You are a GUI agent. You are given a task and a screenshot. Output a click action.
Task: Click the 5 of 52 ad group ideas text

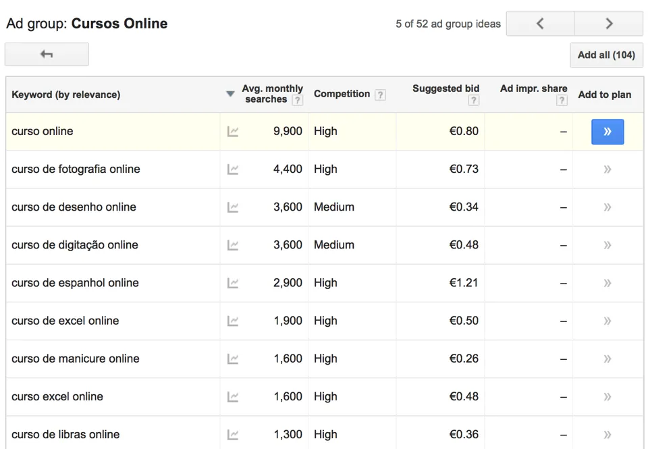point(448,24)
